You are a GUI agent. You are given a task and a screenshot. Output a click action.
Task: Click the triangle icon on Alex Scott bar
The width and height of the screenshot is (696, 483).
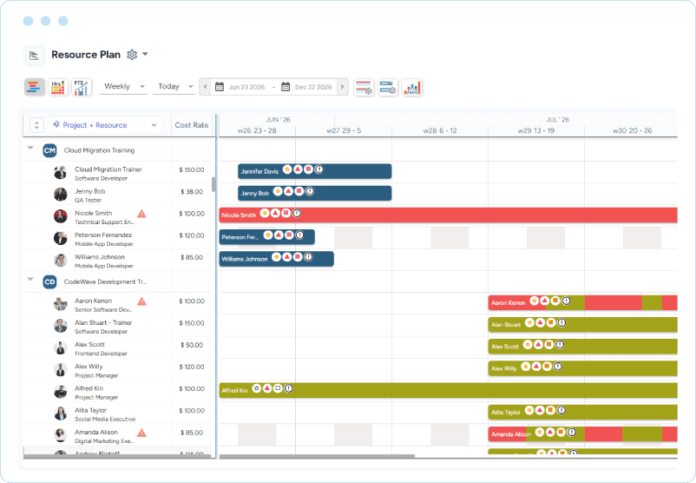[538, 344]
